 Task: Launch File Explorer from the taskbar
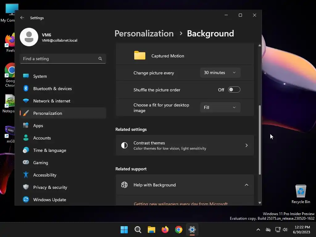point(151,230)
